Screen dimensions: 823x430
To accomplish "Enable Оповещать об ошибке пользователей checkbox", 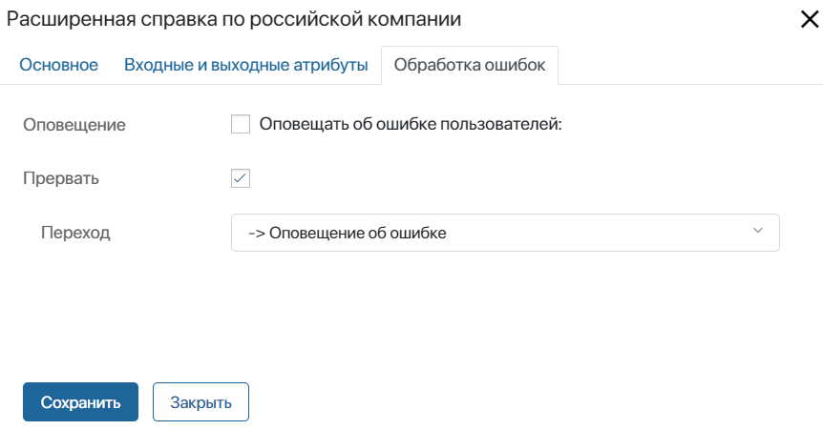I will tap(241, 124).
